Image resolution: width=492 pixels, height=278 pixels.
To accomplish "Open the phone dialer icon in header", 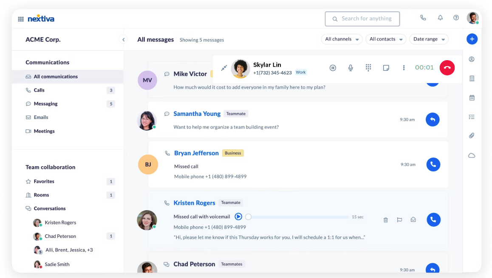I will coord(423,18).
